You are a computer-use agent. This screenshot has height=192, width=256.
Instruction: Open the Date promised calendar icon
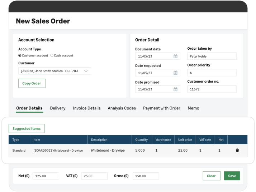(176, 89)
